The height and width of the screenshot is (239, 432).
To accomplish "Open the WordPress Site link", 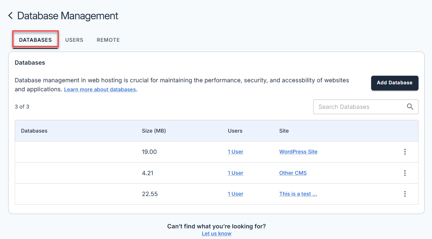I will [298, 151].
